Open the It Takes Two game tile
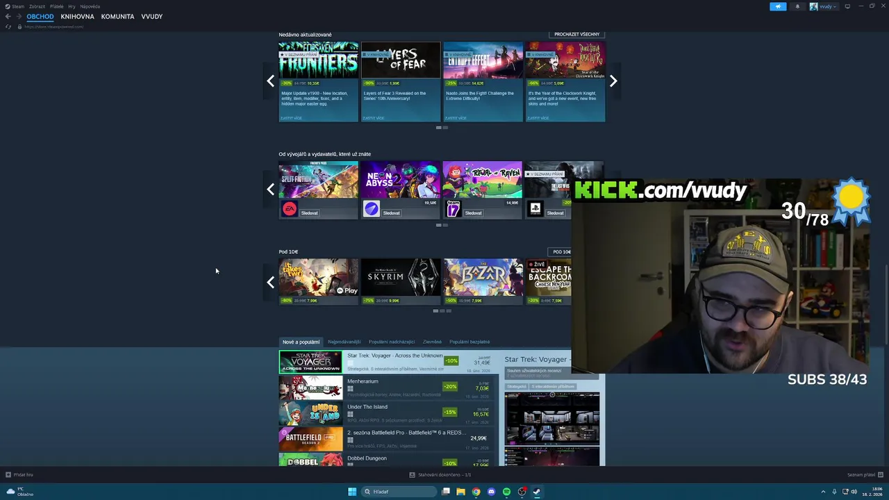The image size is (889, 500). (319, 282)
